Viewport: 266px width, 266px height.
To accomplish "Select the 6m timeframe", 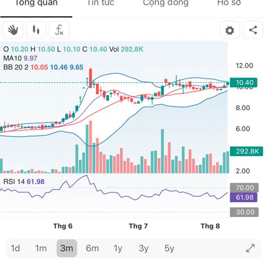I will (92, 248).
